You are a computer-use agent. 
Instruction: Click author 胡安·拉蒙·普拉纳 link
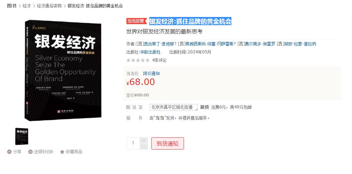pos(300,44)
